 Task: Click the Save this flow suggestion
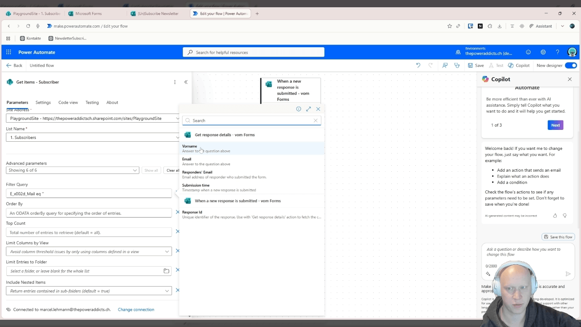558,237
